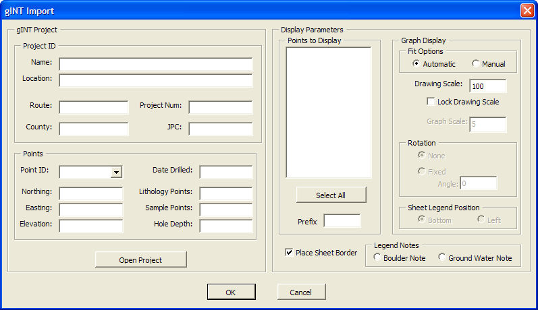The image size is (538, 310).
Task: Cancel the import dialog
Action: tap(301, 292)
